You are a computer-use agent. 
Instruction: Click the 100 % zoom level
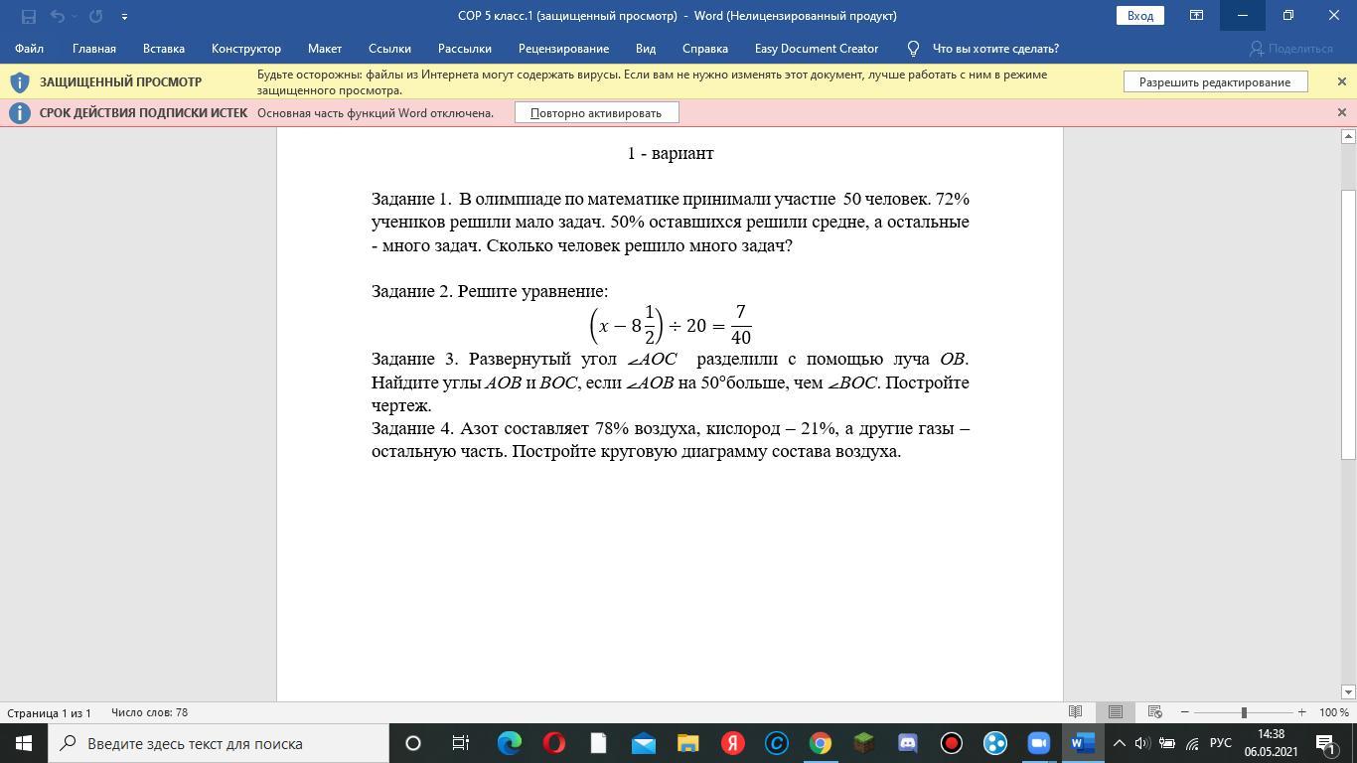click(1334, 712)
